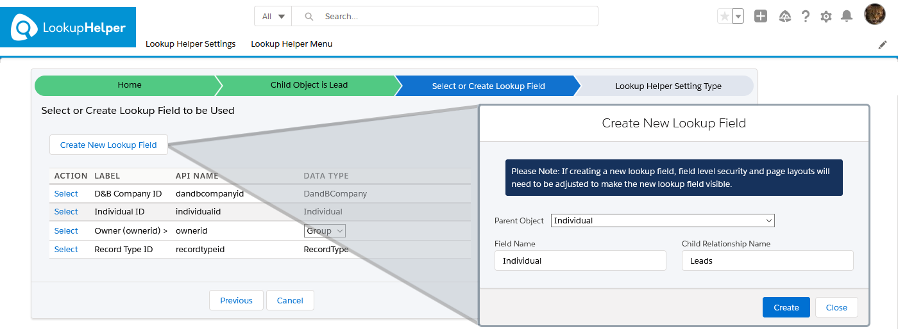Viewport: 898px width, 329px height.
Task: Click the DATA TYPE column header
Action: coord(326,175)
